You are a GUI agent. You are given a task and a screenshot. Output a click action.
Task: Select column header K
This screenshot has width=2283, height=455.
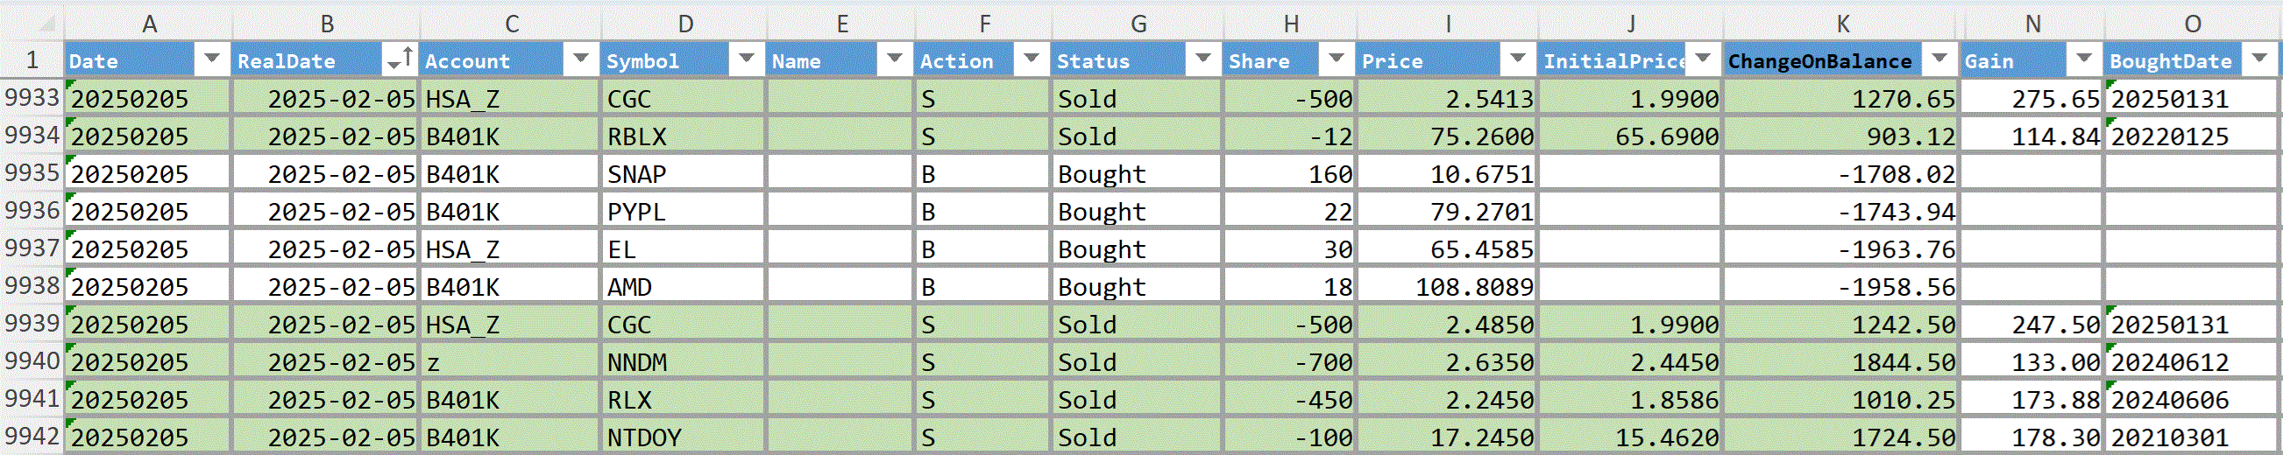(1841, 23)
